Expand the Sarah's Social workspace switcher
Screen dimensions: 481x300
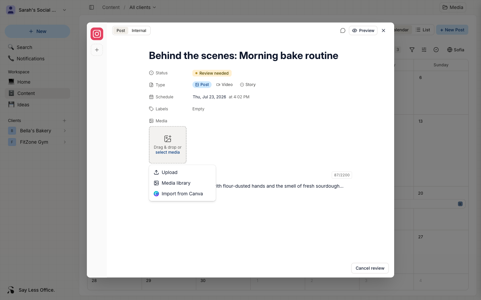point(37,10)
